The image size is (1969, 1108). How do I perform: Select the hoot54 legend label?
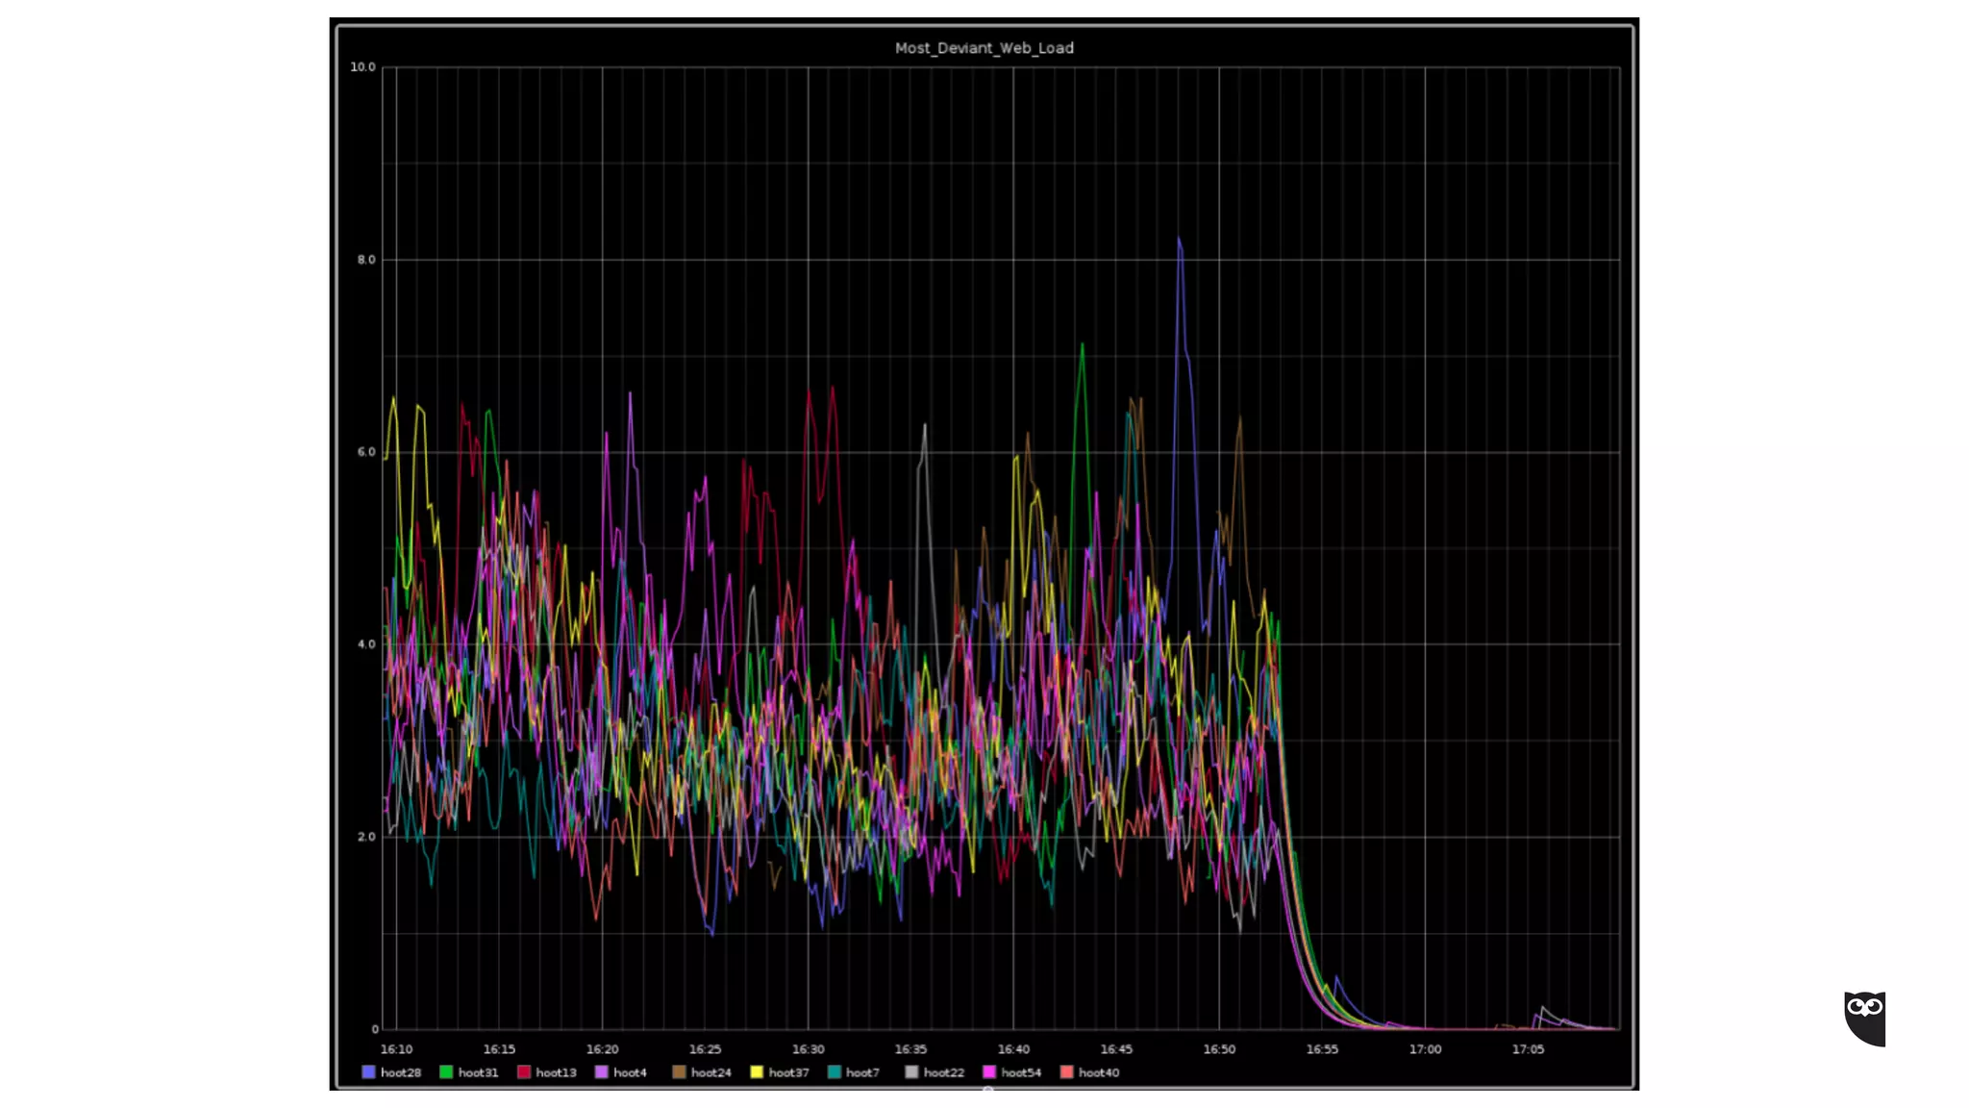tap(1022, 1072)
